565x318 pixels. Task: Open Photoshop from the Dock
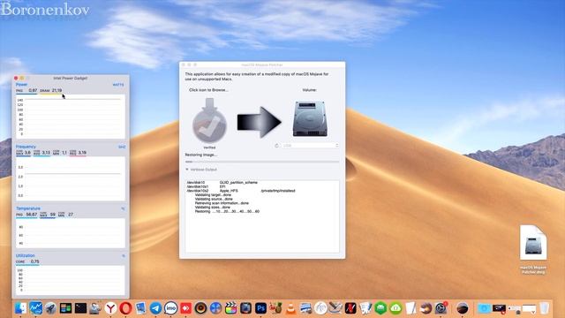click(x=260, y=308)
